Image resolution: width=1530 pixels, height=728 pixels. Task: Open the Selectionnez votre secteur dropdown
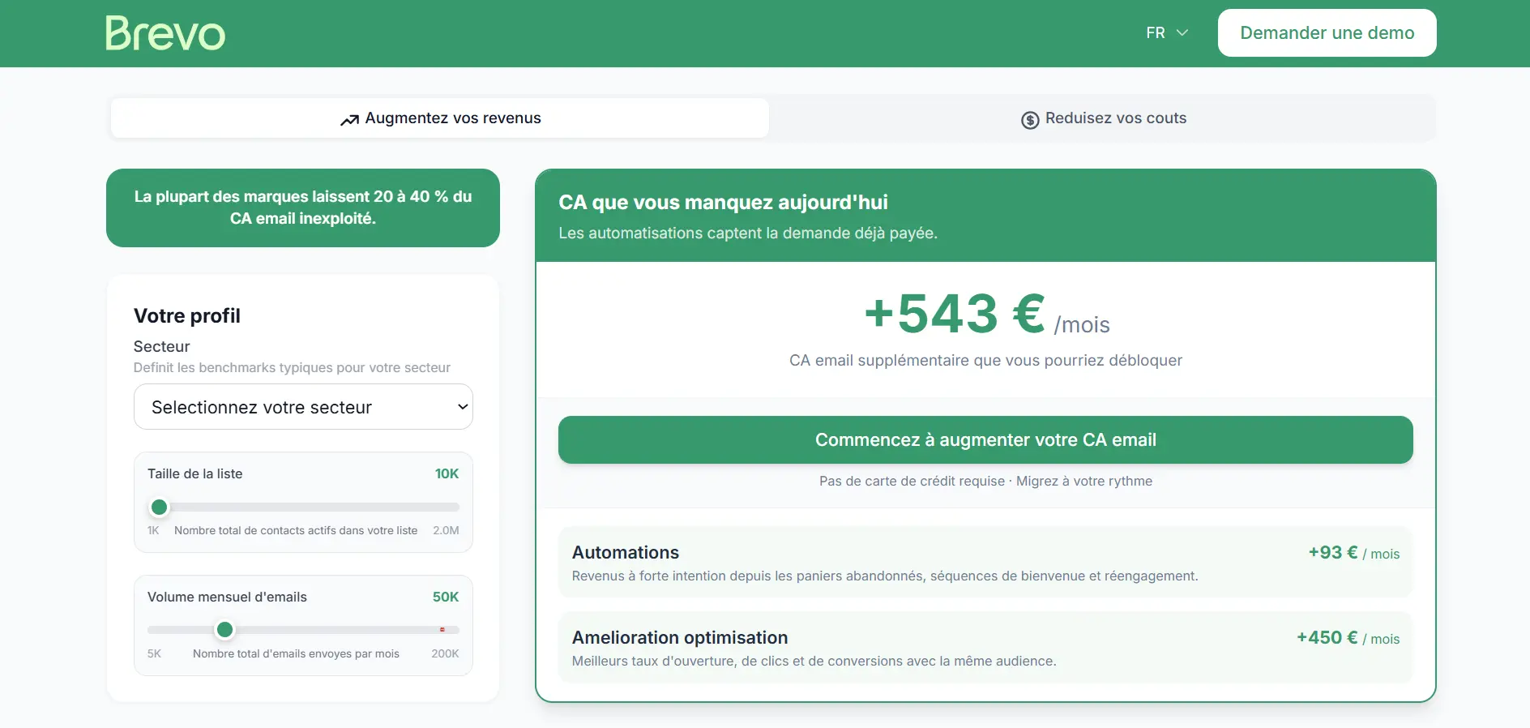[x=302, y=407]
